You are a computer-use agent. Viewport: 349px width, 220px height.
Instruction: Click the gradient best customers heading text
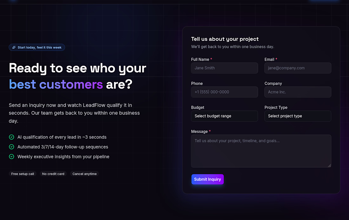tap(56, 84)
